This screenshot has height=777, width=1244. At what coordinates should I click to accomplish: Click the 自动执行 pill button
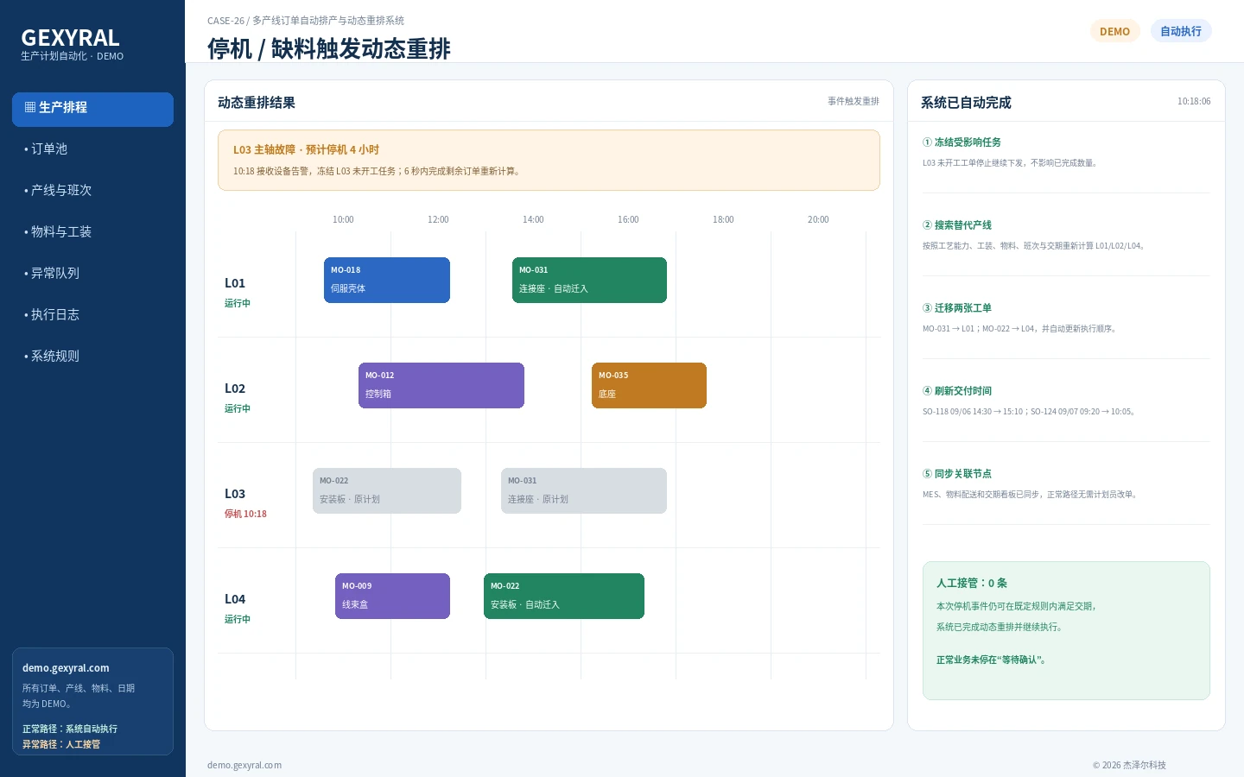pos(1181,31)
